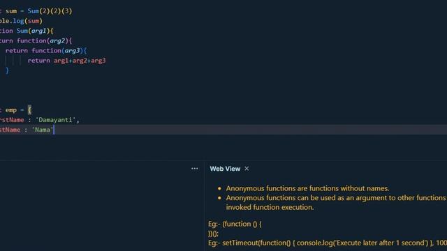The width and height of the screenshot is (447, 251).
Task: Click the '})();' example line
Action: [213, 234]
